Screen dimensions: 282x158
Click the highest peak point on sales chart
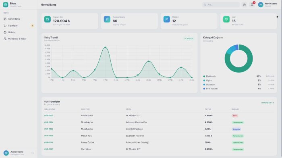[106, 47]
